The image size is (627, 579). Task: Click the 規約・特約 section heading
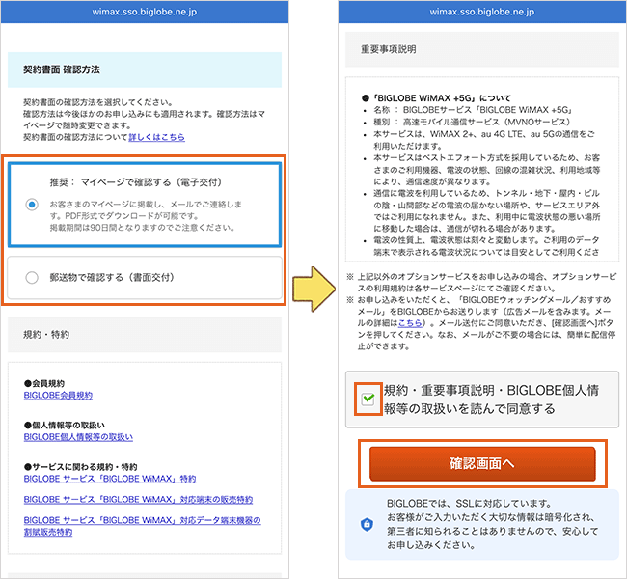click(46, 335)
